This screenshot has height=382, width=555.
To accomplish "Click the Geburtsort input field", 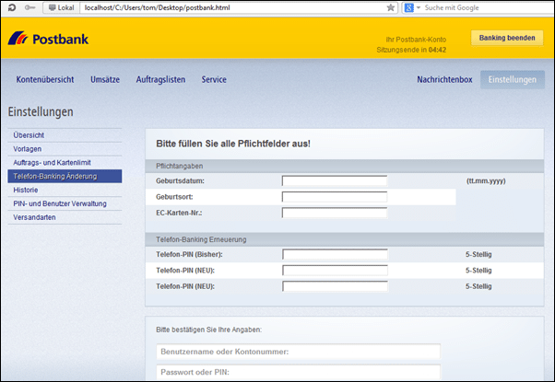I will coord(335,197).
